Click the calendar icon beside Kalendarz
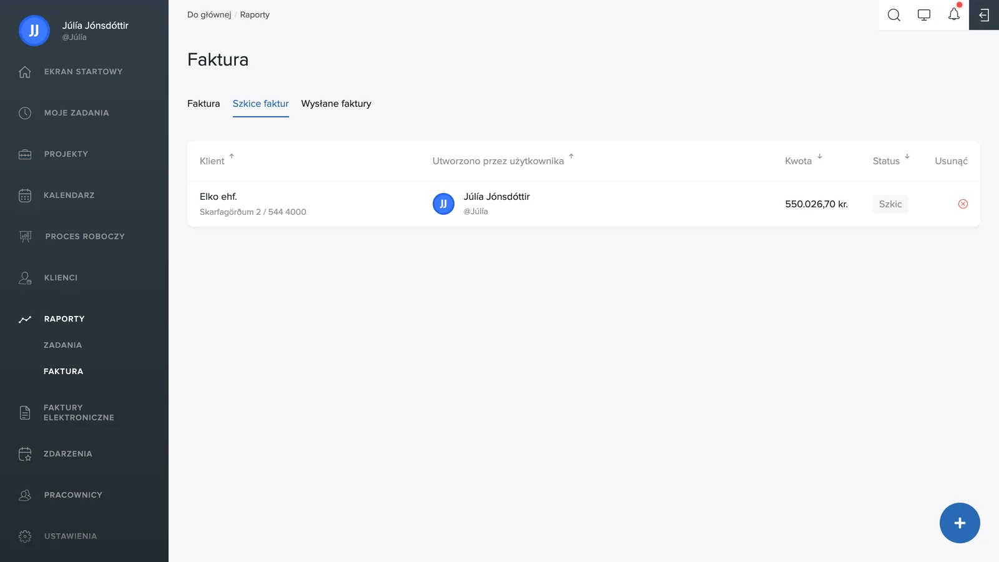999x562 pixels. [25, 195]
